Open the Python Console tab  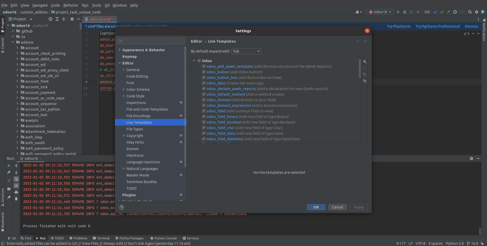tap(163, 238)
